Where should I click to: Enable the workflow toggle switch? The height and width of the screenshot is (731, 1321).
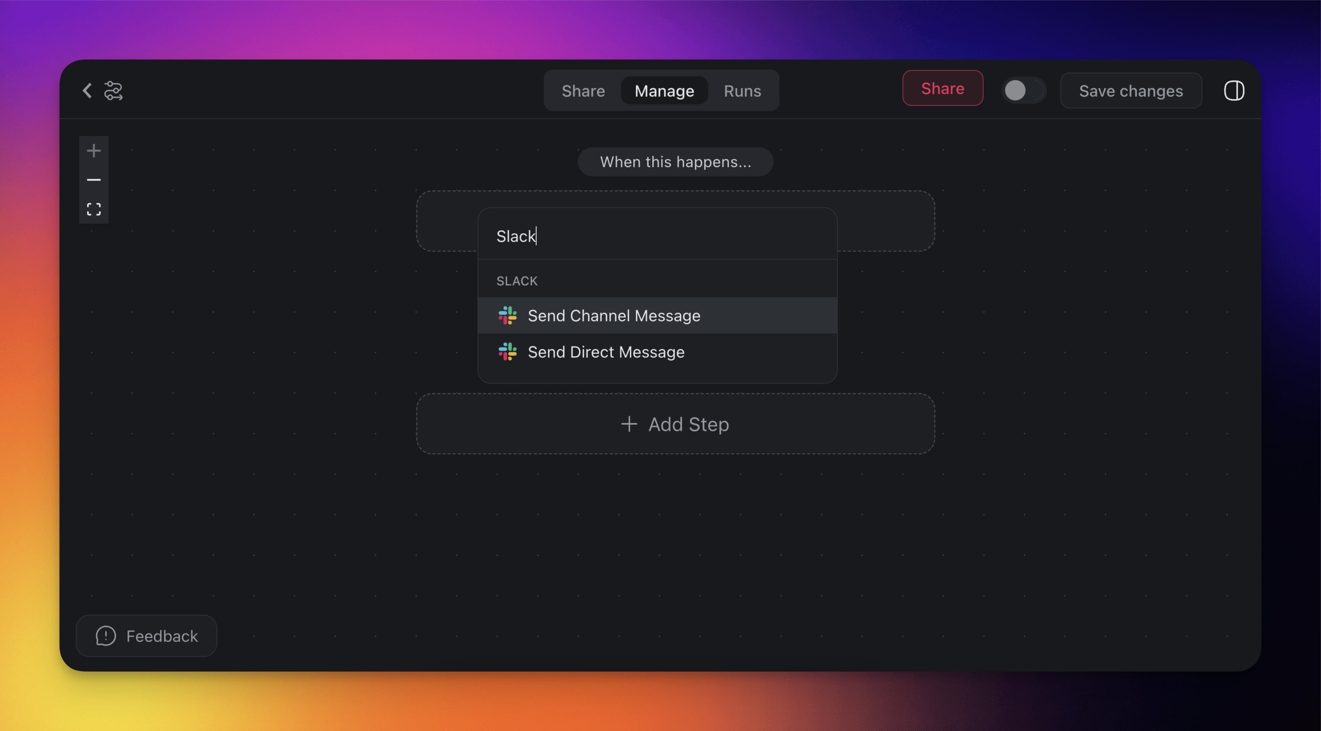[x=1023, y=91]
